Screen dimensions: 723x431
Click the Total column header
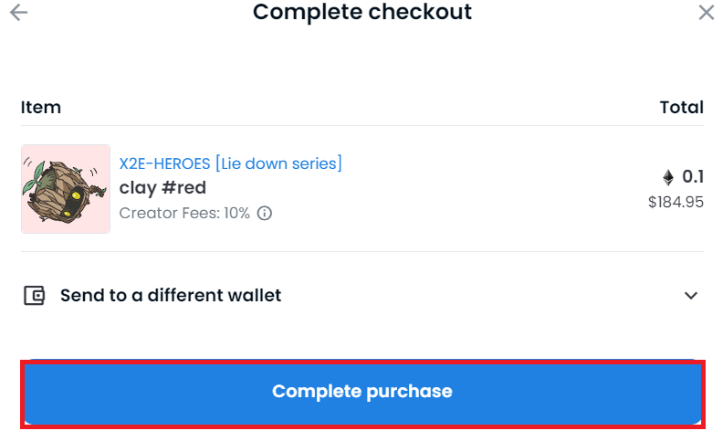(x=682, y=108)
